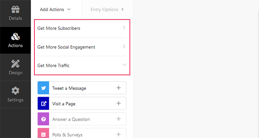Open the Settings gear icon
This screenshot has height=138, width=259.
16,90
